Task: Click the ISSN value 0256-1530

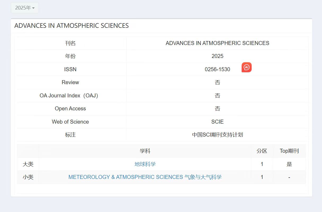Action: [x=217, y=69]
